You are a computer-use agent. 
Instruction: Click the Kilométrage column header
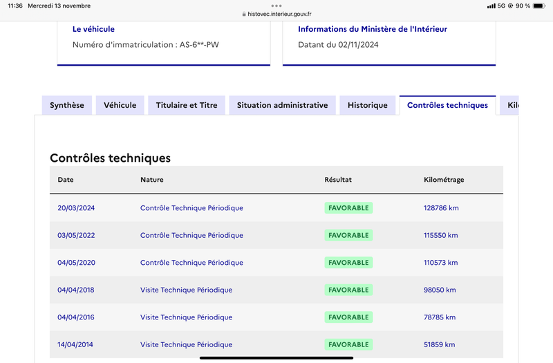[444, 180]
